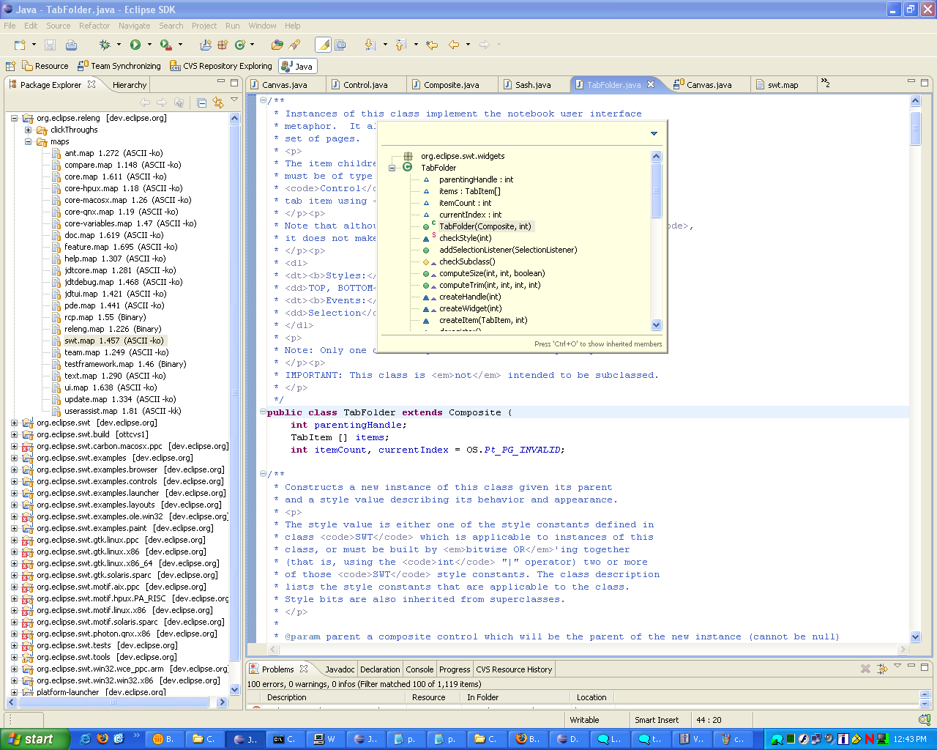The image size is (937, 750).
Task: Switch to CVS Repository Exploring perspective
Action: pyautogui.click(x=220, y=66)
